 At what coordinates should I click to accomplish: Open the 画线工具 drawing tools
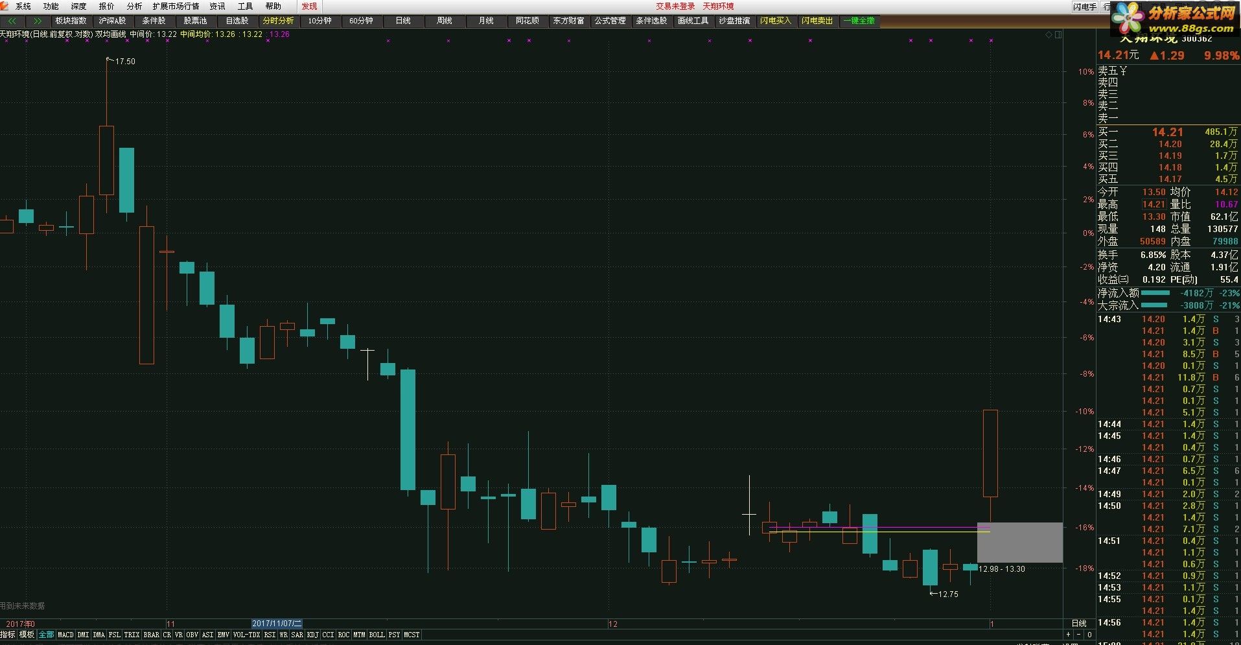[x=693, y=21]
